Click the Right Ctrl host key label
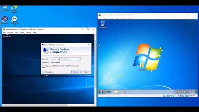The width and height of the screenshot is (199, 112). click(192, 96)
